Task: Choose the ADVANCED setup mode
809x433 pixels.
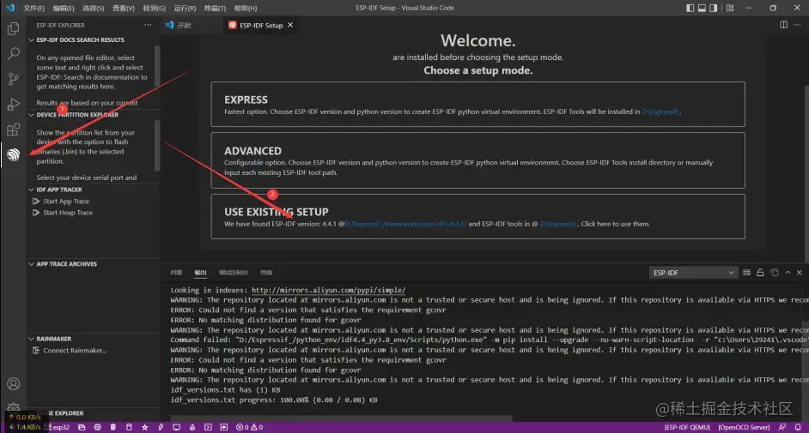Action: point(477,160)
